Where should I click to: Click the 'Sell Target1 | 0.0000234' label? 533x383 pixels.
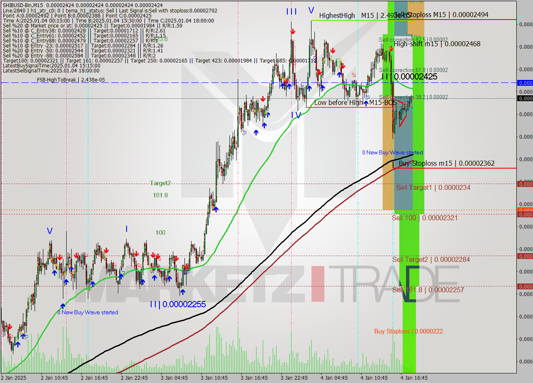[433, 187]
